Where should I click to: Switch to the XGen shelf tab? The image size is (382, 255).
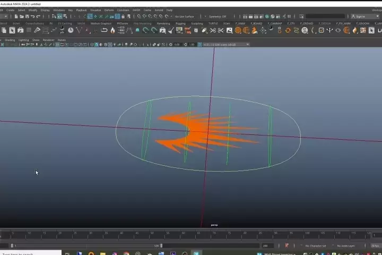227,23
